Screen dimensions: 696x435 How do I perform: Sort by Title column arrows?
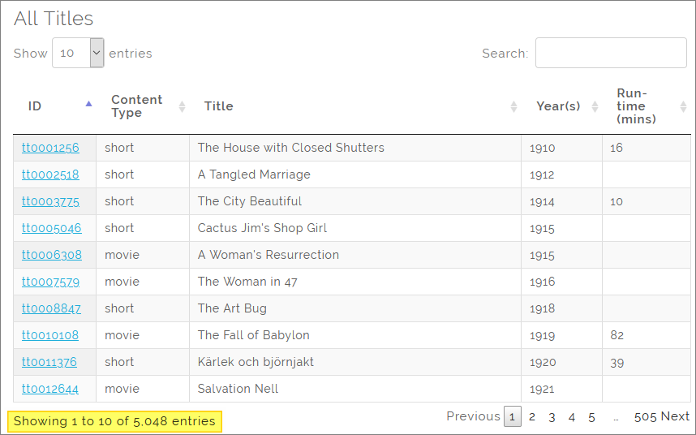(513, 106)
